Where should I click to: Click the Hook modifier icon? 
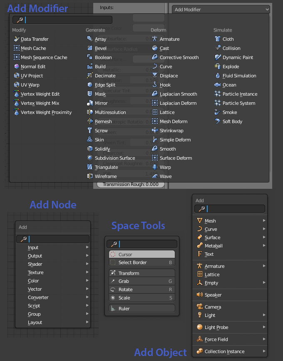pos(155,84)
